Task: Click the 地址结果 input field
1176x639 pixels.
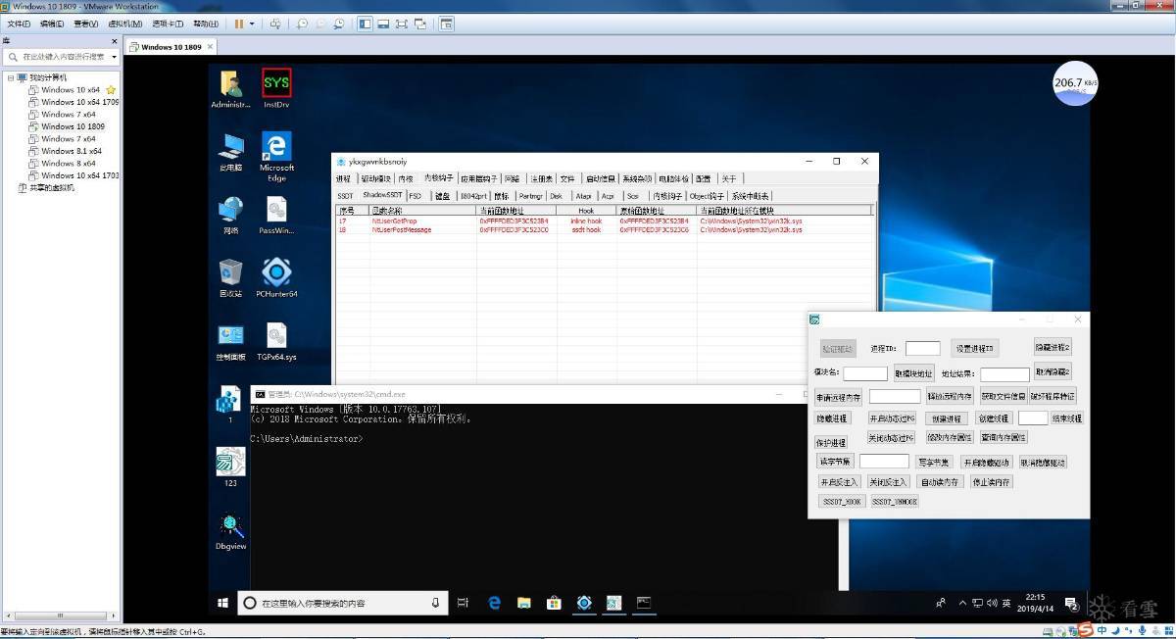Action: 1004,373
